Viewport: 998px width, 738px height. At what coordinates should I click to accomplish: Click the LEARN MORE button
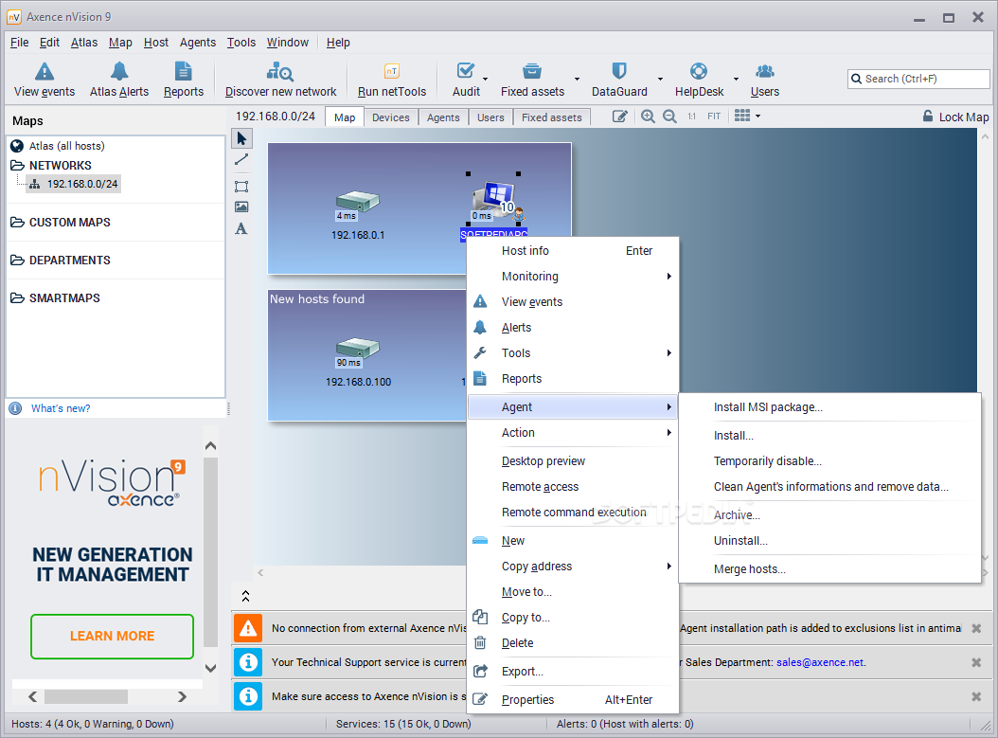tap(112, 636)
